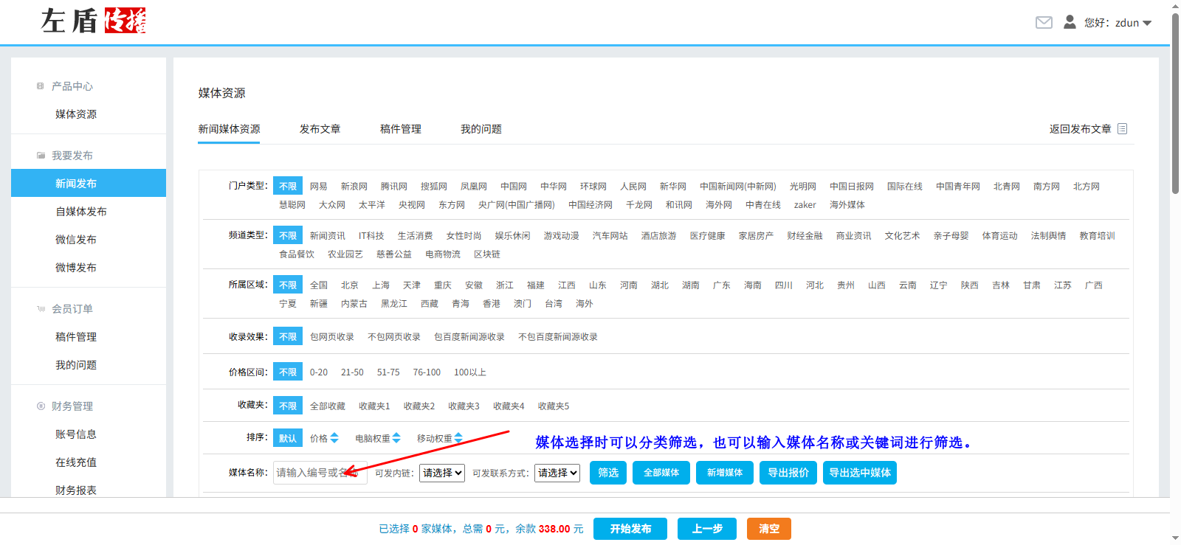
Task: Click the document icon beside 返回发布文章
Action: point(1122,129)
